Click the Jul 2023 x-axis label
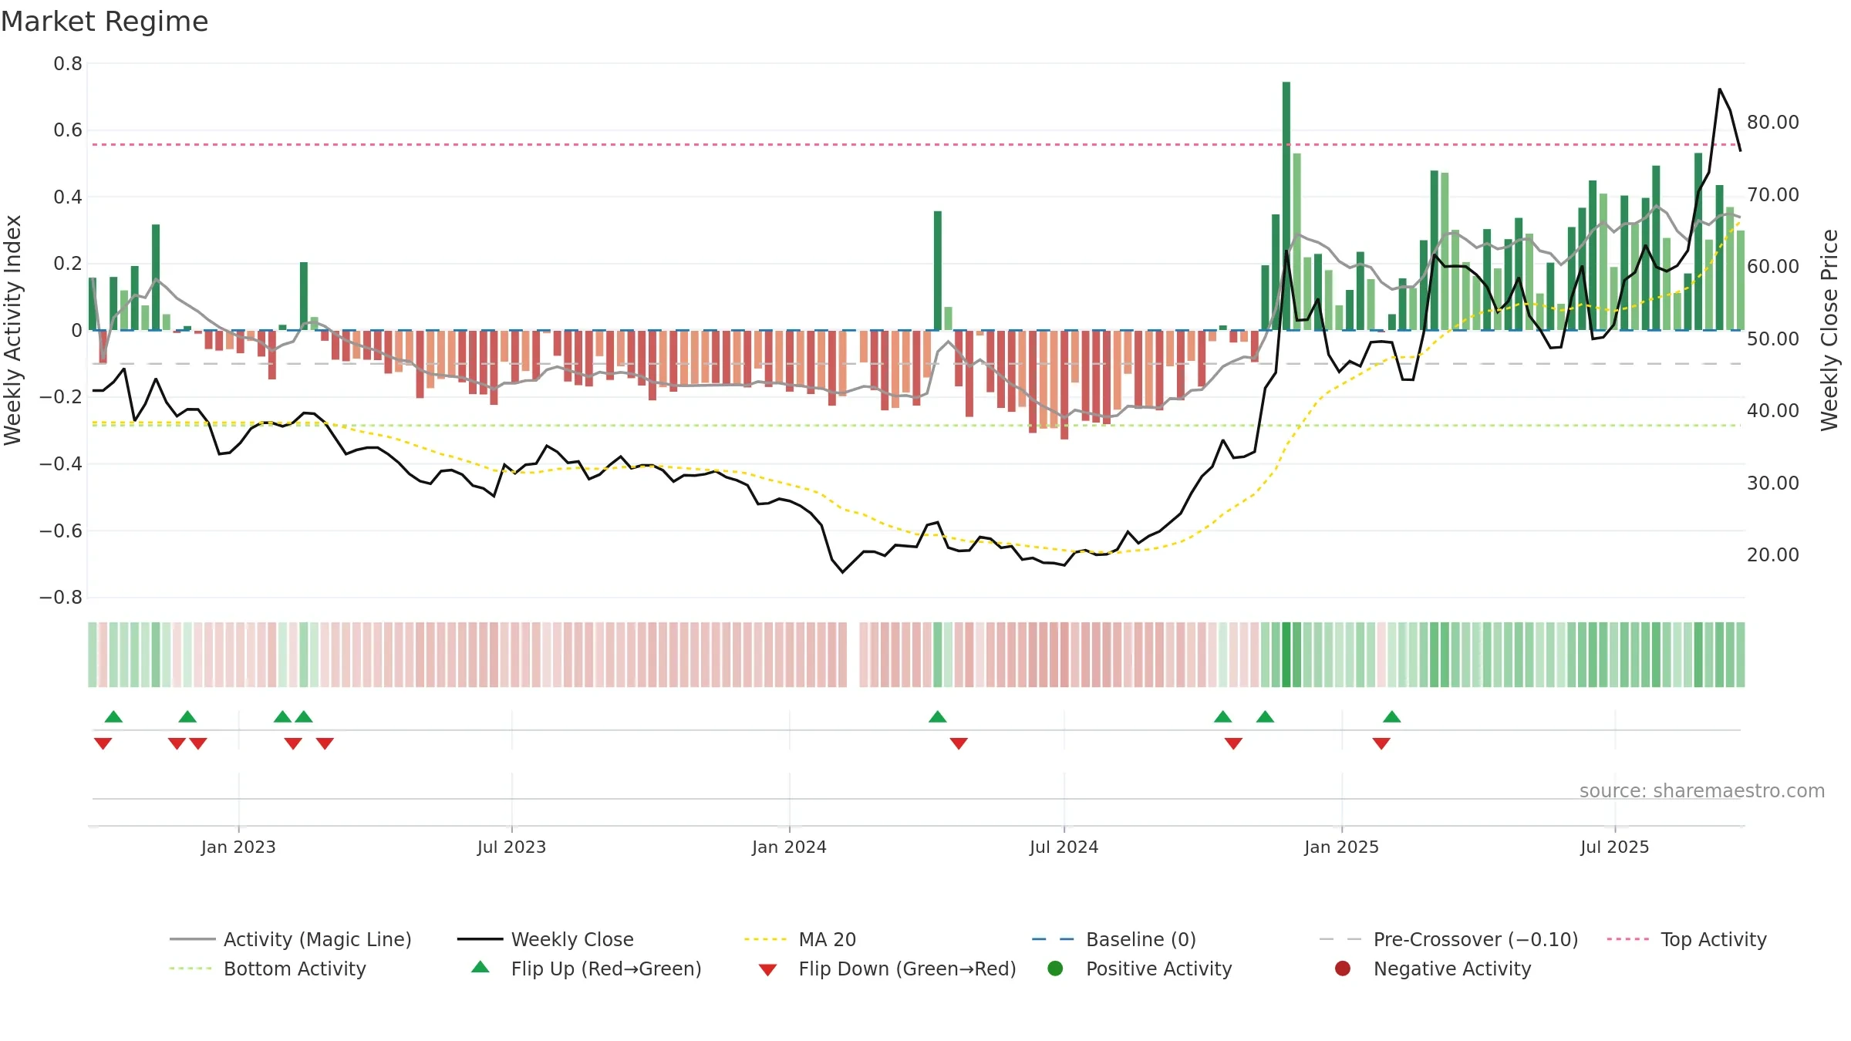This screenshot has width=1851, height=1041. click(x=511, y=847)
